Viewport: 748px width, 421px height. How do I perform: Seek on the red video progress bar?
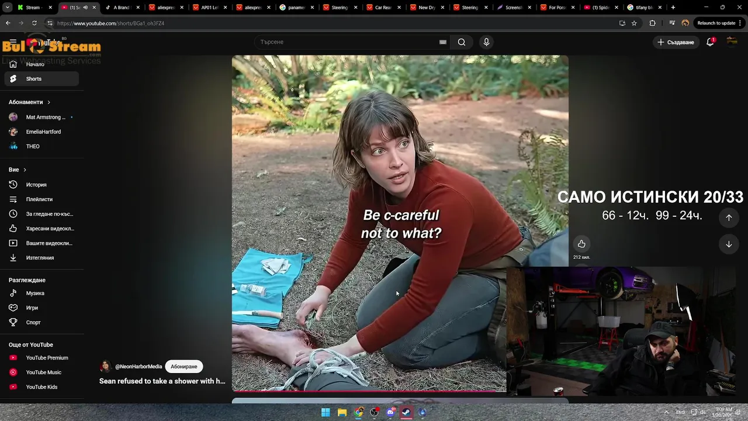(369, 391)
